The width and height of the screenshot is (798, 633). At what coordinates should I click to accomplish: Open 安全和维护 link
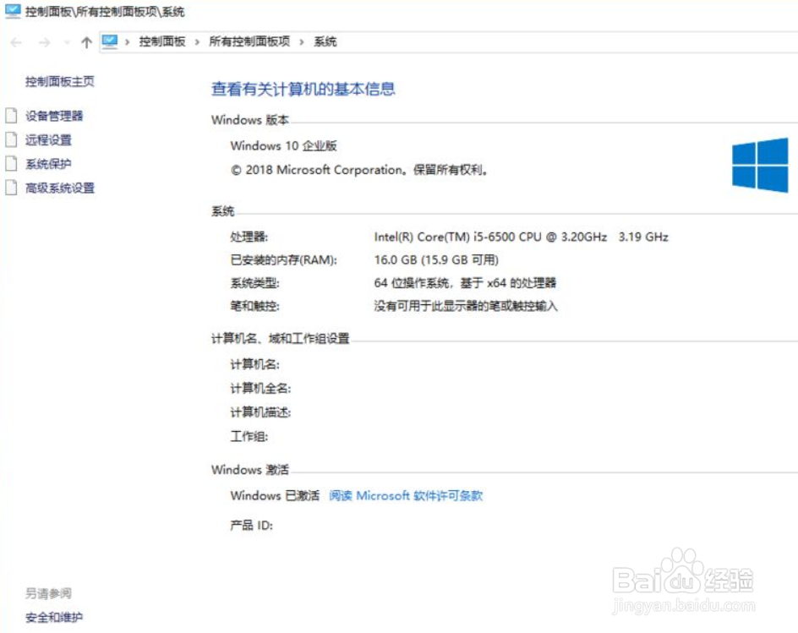[x=54, y=617]
